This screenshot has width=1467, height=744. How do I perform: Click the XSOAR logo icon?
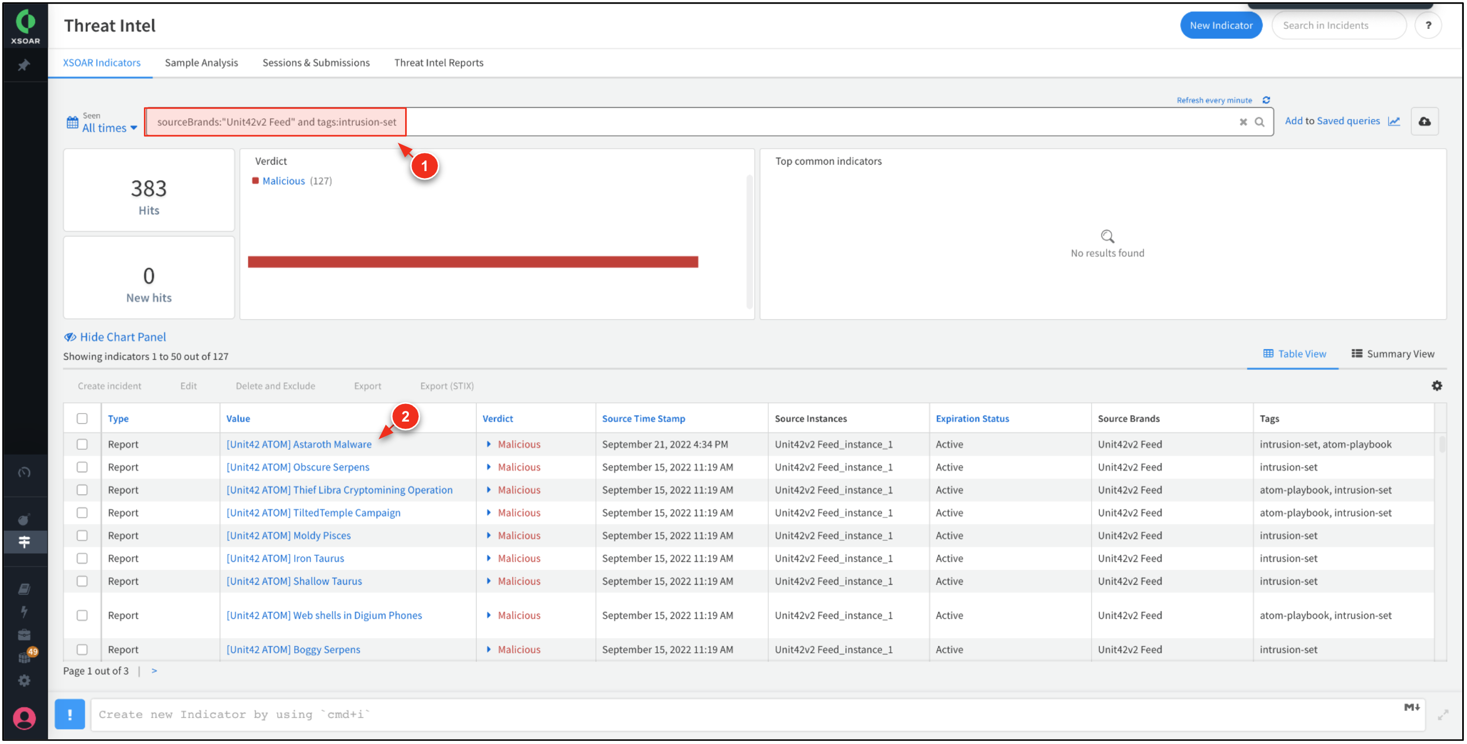[x=25, y=25]
